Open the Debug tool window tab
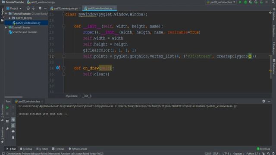The height and width of the screenshot is (155, 276). point(26,149)
